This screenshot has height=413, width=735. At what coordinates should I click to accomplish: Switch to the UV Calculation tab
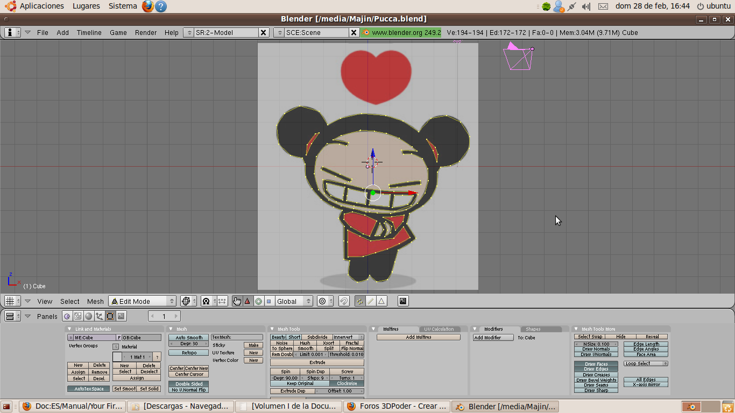pyautogui.click(x=439, y=329)
